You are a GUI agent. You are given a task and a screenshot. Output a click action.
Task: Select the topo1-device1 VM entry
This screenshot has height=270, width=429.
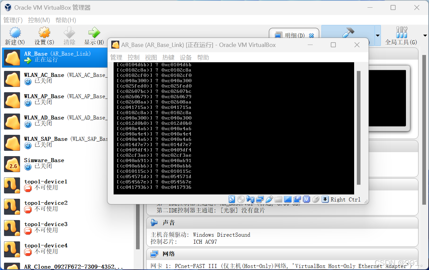pyautogui.click(x=67, y=185)
